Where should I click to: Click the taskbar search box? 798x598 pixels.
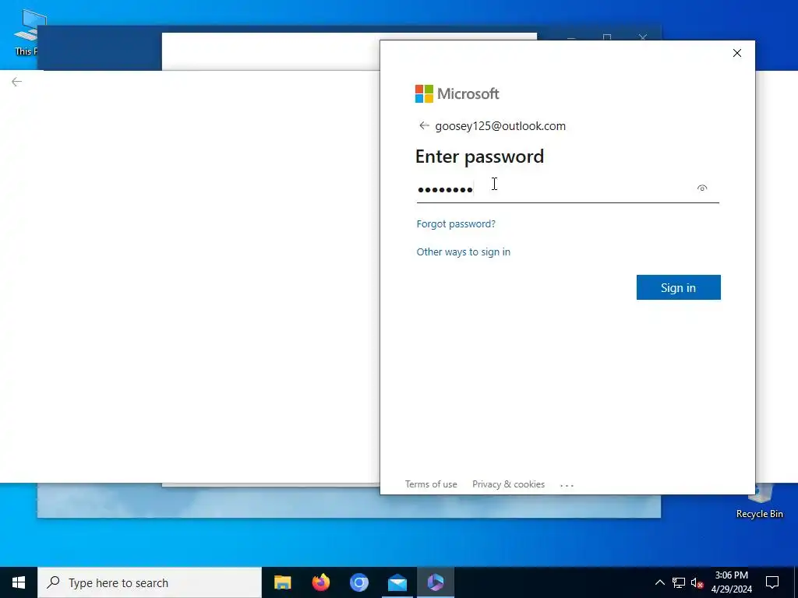pos(150,582)
